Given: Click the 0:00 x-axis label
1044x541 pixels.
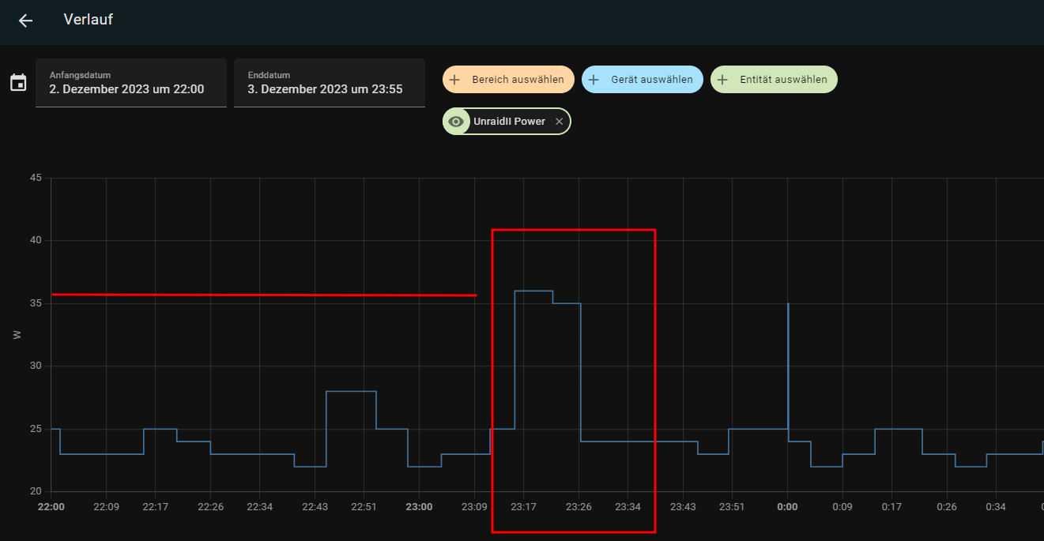Looking at the screenshot, I should coord(787,506).
